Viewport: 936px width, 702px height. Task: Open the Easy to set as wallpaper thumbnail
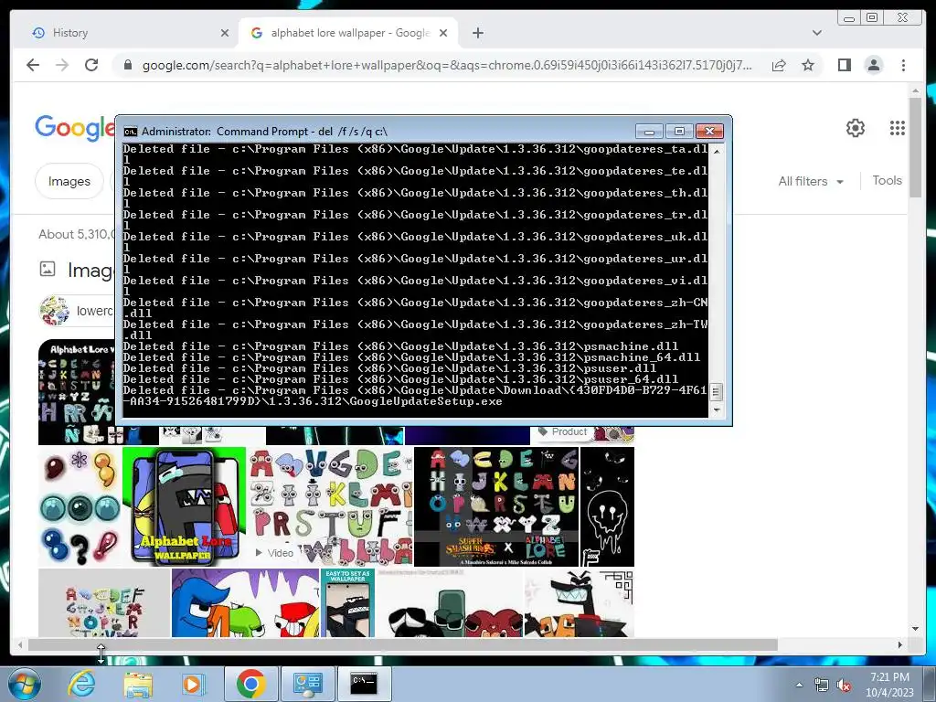click(x=347, y=602)
